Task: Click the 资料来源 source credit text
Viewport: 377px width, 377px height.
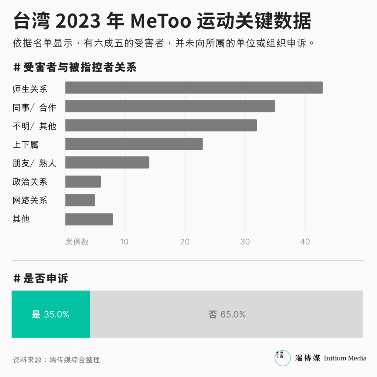Action: [56, 360]
